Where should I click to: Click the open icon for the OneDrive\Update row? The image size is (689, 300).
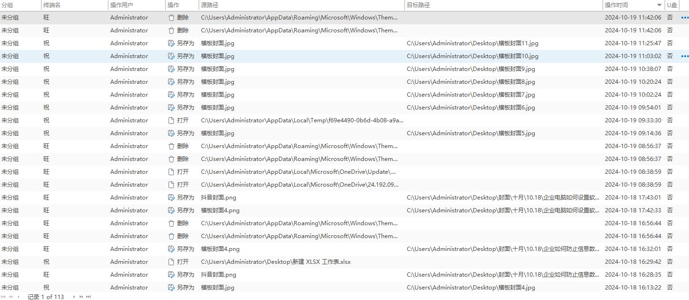pos(171,172)
